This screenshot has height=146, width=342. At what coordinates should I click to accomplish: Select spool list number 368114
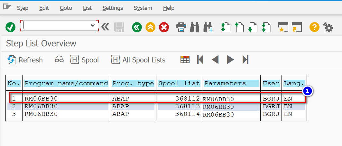[188, 114]
